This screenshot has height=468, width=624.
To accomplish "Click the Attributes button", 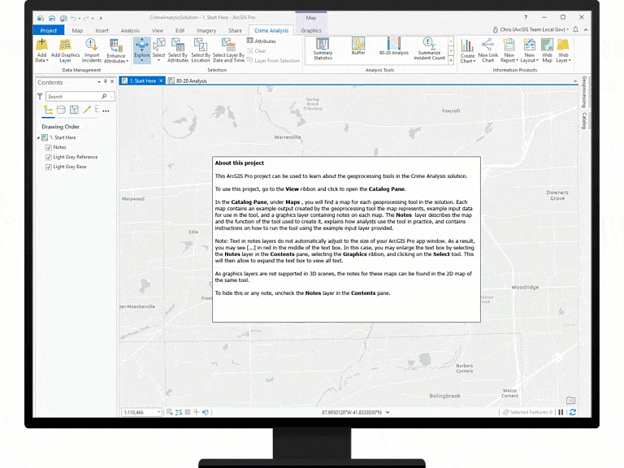I will (x=262, y=41).
